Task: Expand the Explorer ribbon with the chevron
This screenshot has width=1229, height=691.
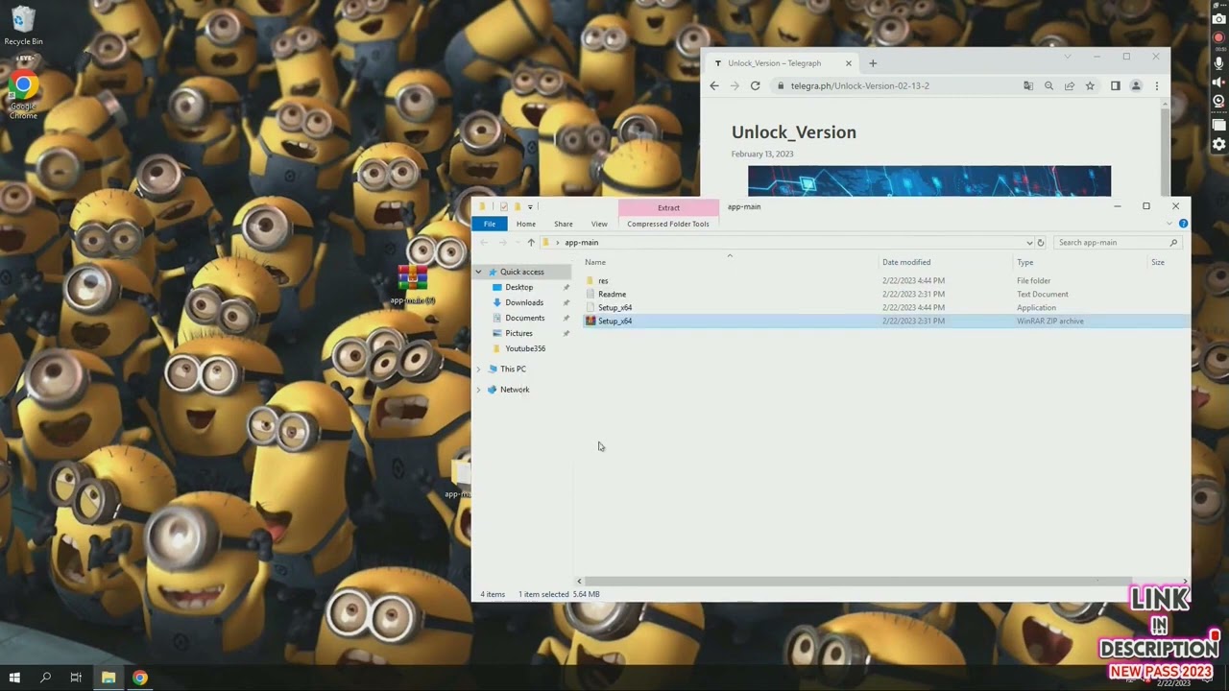Action: 1171,224
